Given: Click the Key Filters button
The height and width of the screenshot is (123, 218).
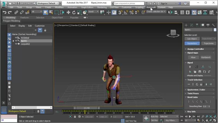Looking at the screenshot, I should pos(171,120).
